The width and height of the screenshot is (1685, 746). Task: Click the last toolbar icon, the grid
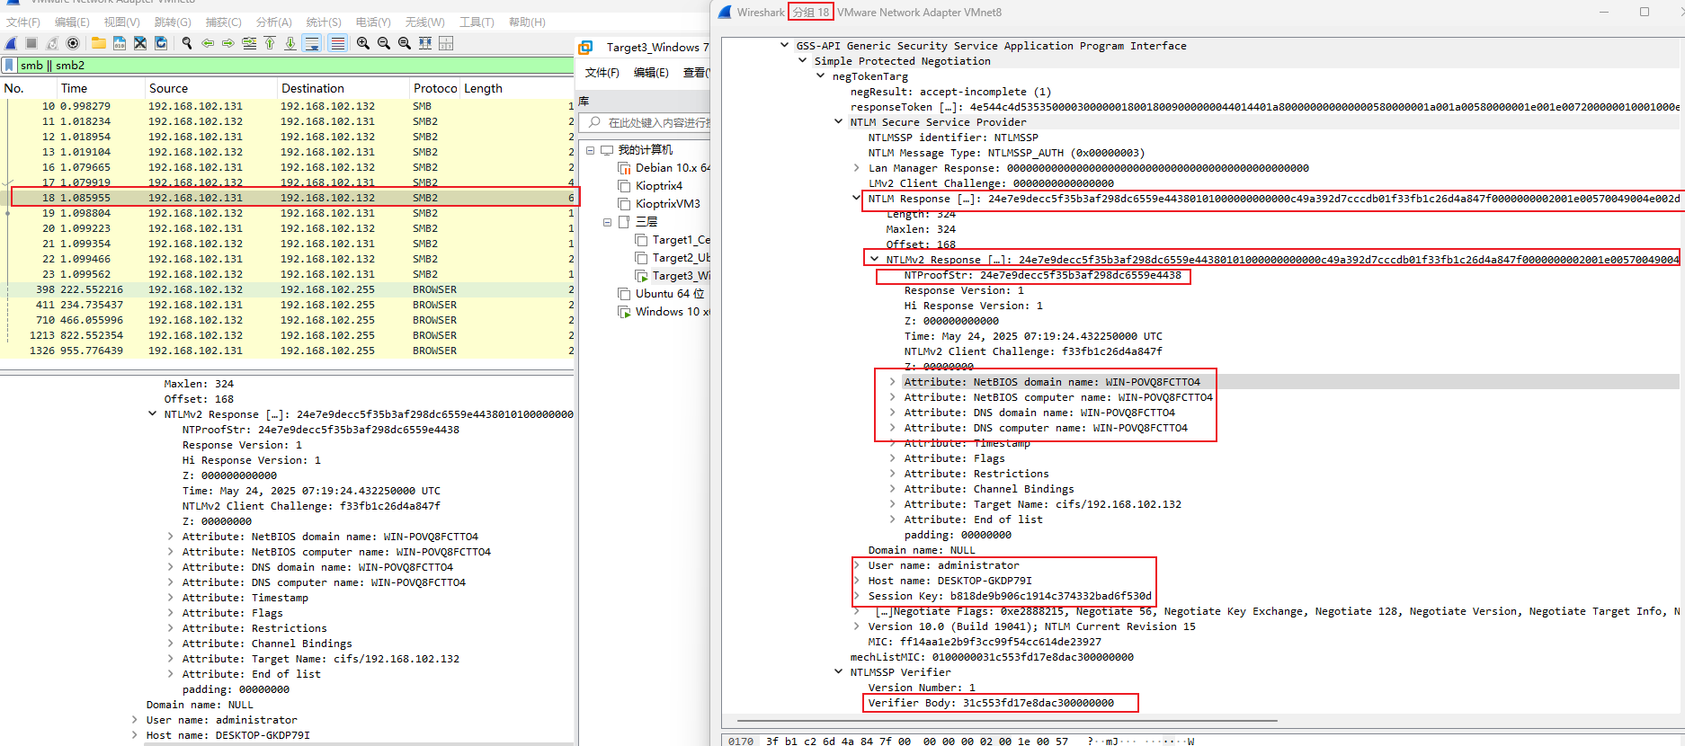pyautogui.click(x=446, y=43)
